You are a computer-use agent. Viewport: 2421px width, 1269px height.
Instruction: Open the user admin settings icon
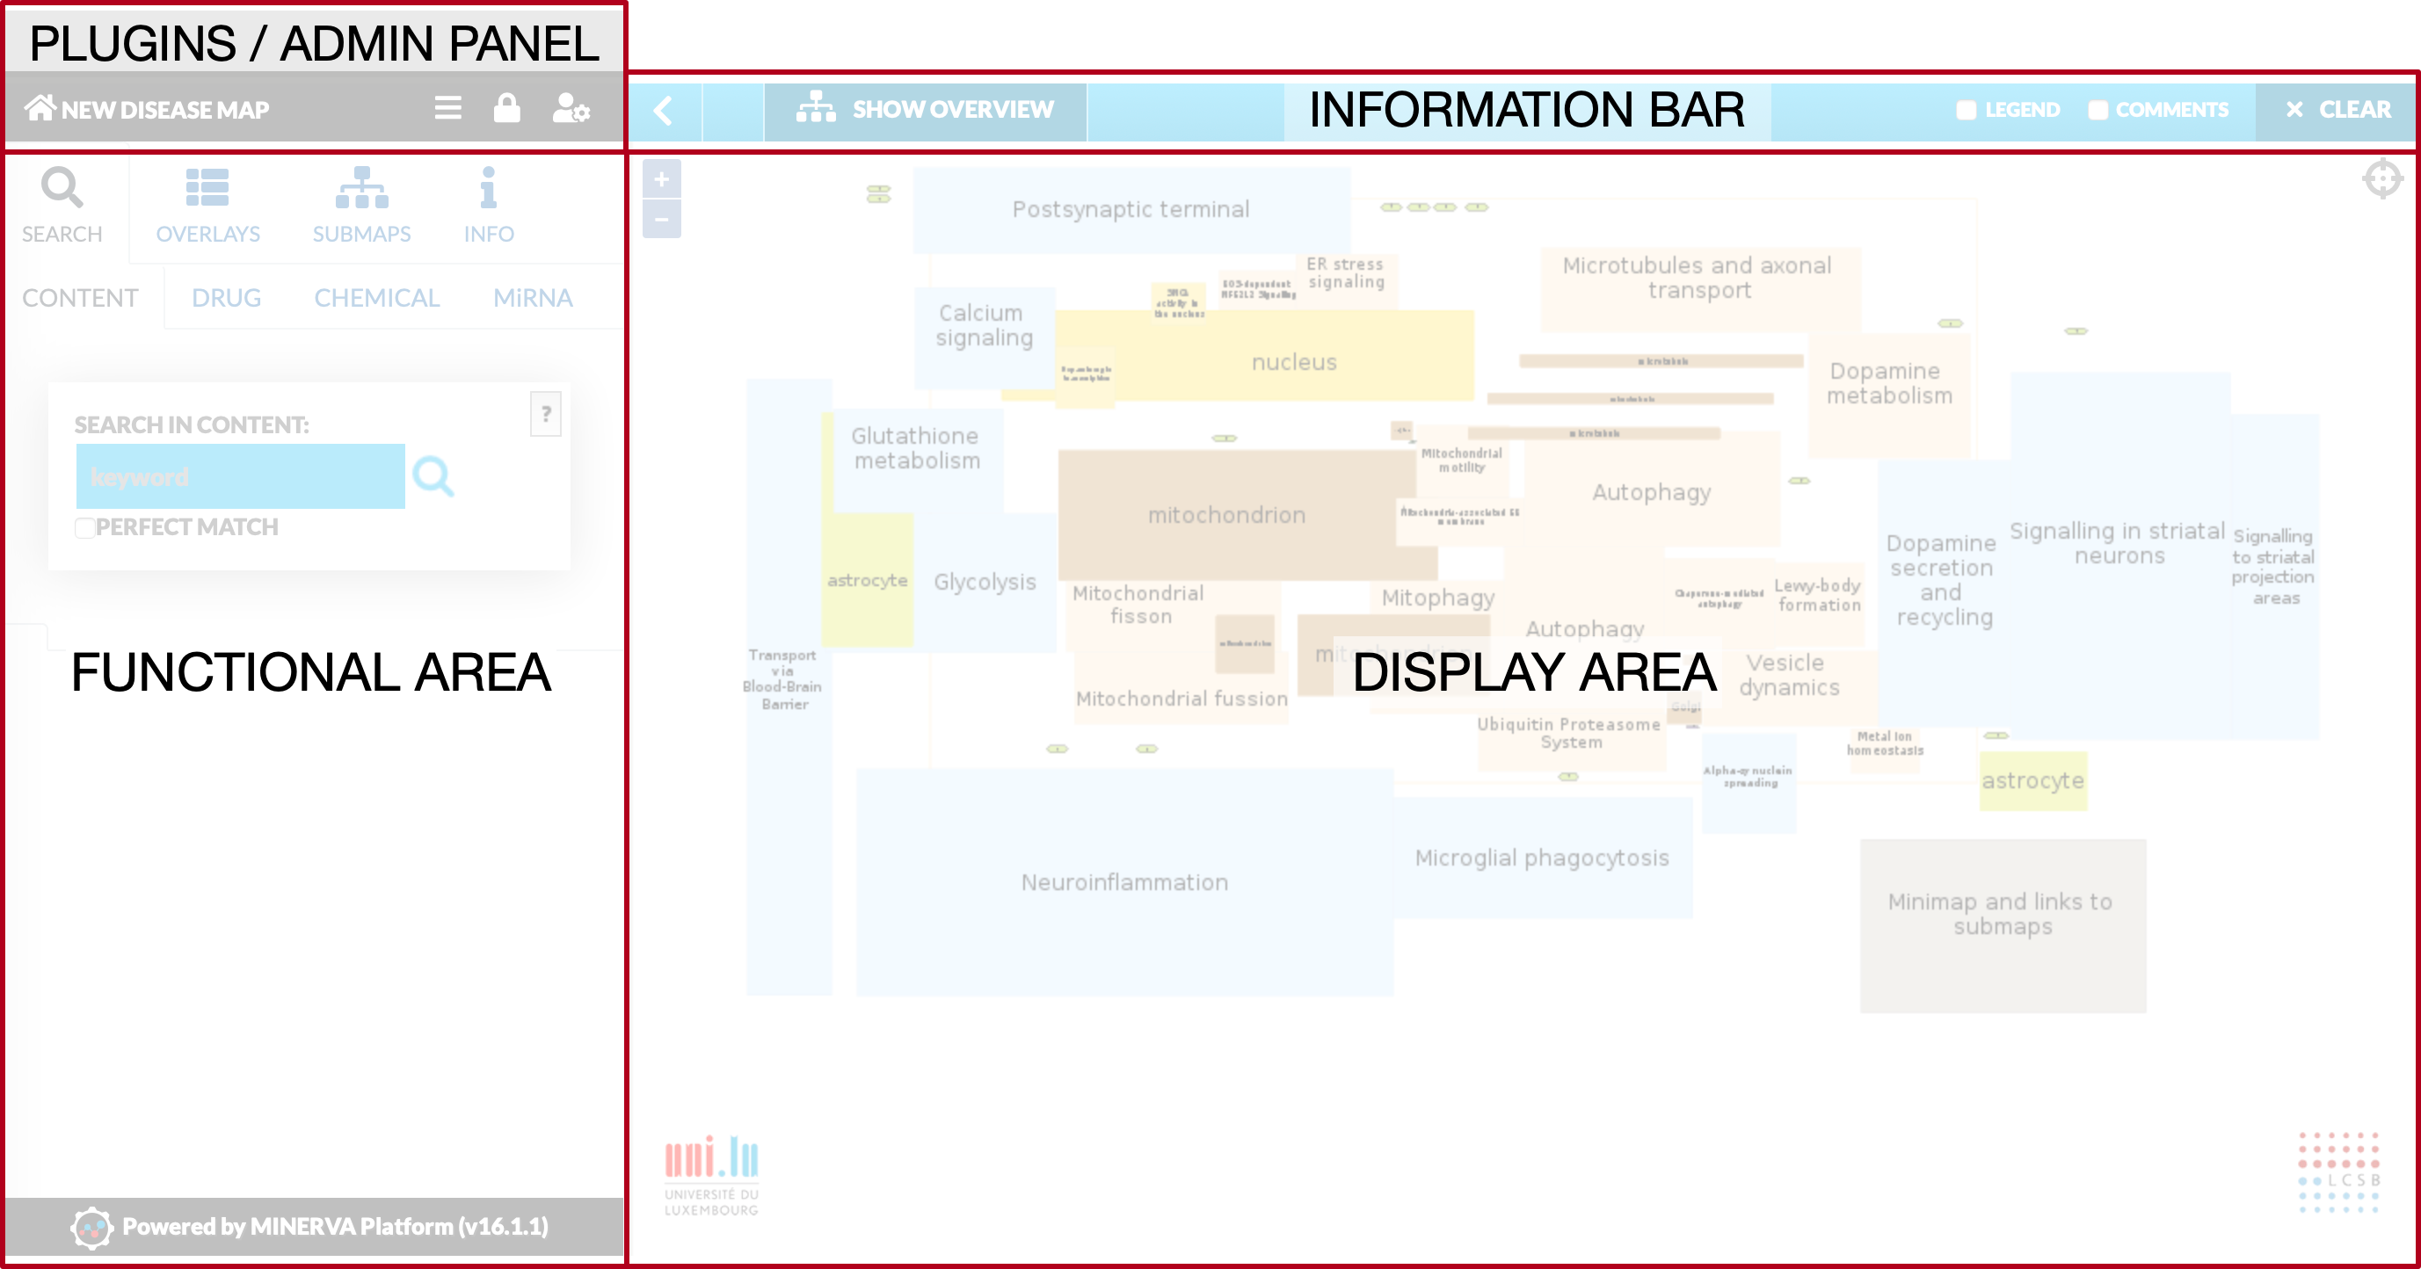(x=571, y=109)
